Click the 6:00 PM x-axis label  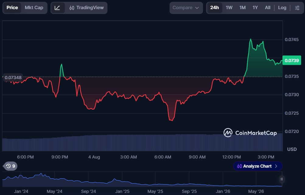[25, 157]
